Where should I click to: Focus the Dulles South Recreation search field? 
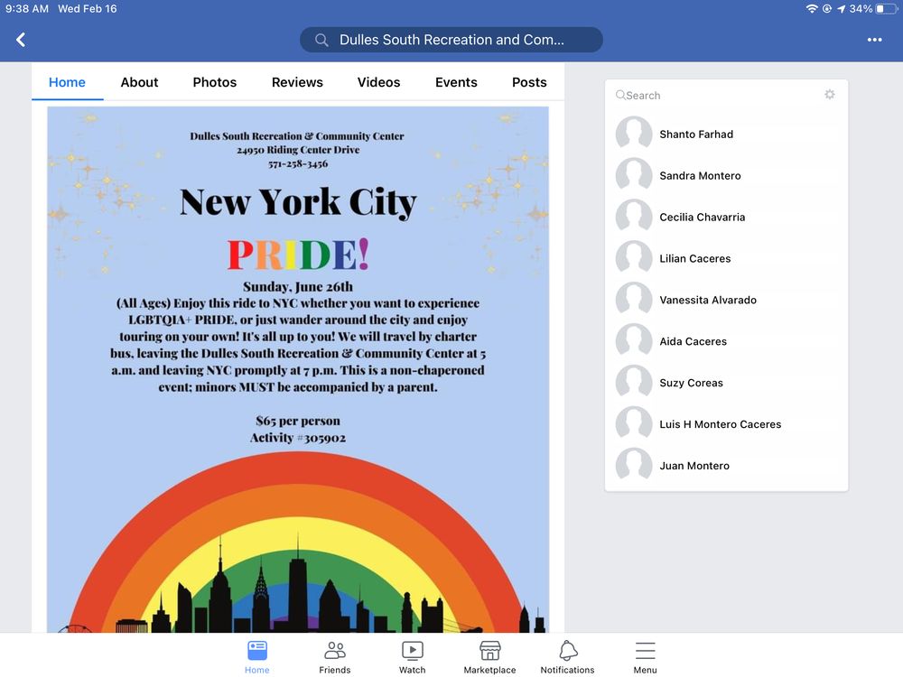(451, 40)
